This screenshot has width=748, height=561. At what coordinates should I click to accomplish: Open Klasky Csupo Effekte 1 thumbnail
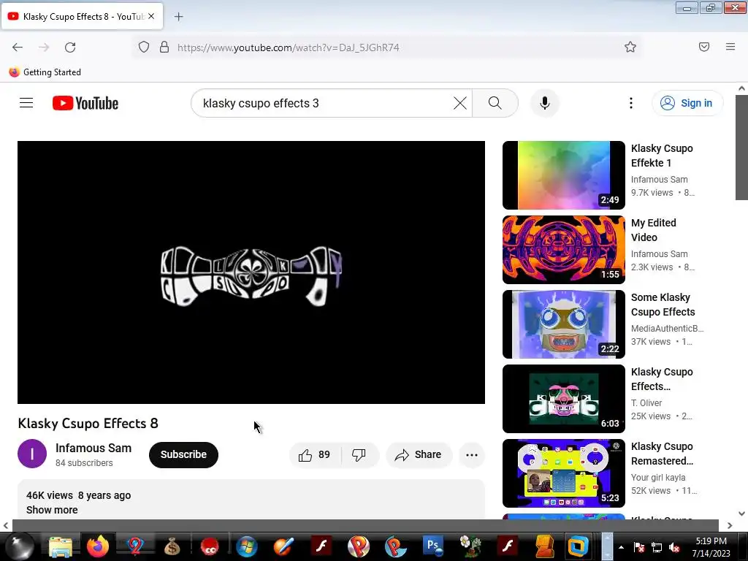pos(564,175)
